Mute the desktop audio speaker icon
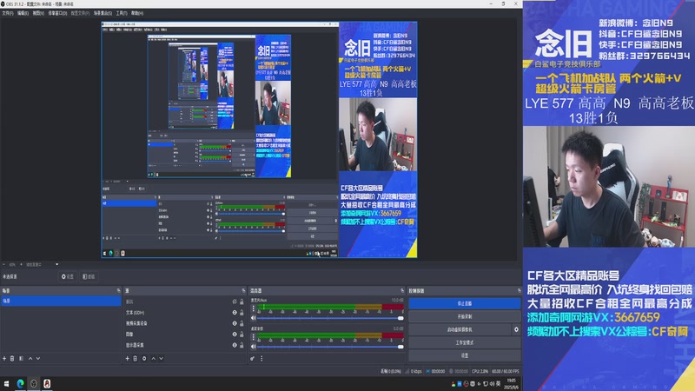The image size is (695, 391). (254, 347)
